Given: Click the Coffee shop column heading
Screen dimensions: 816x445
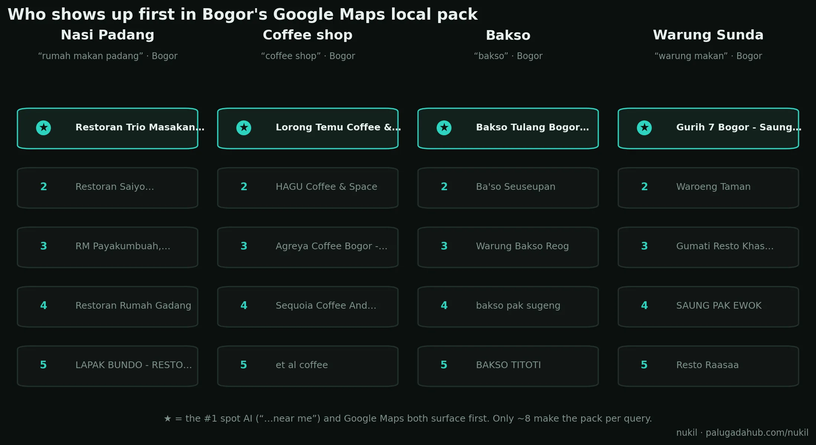Looking at the screenshot, I should coord(308,35).
